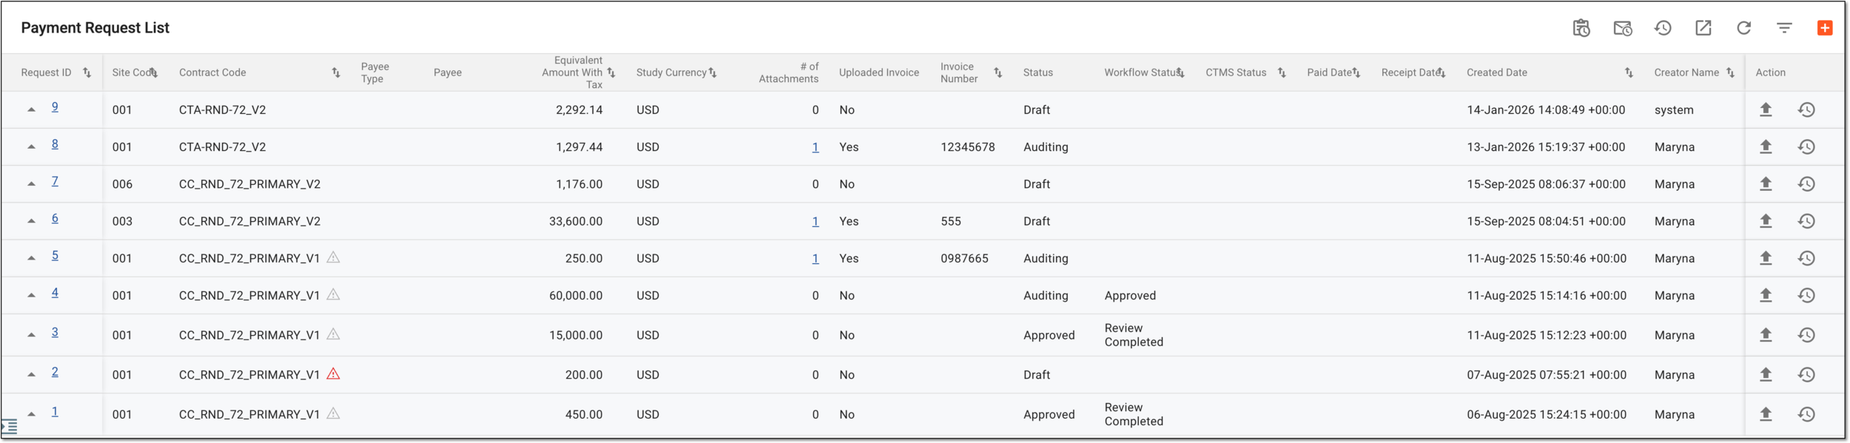This screenshot has width=1850, height=443.
Task: Collapse row arrow for request 6
Action: pos(31,220)
